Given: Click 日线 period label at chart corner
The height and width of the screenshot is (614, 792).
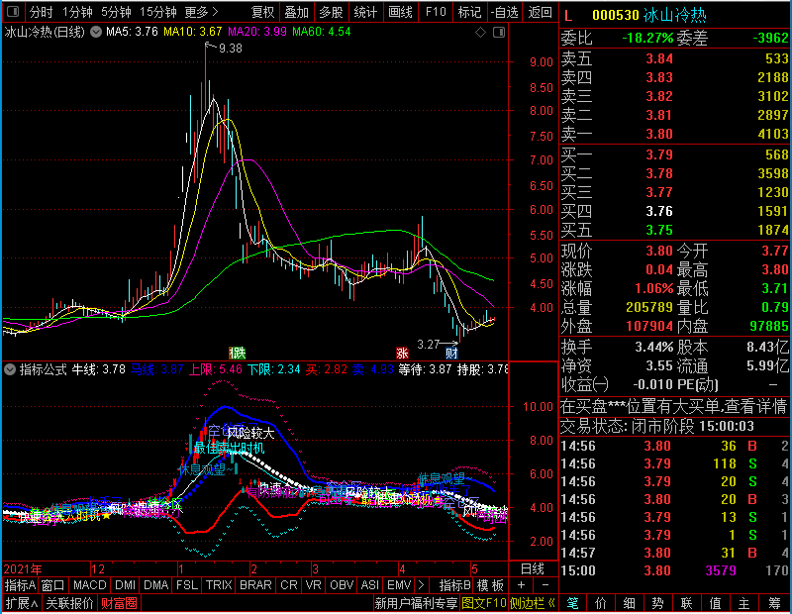Looking at the screenshot, I should coord(533,569).
